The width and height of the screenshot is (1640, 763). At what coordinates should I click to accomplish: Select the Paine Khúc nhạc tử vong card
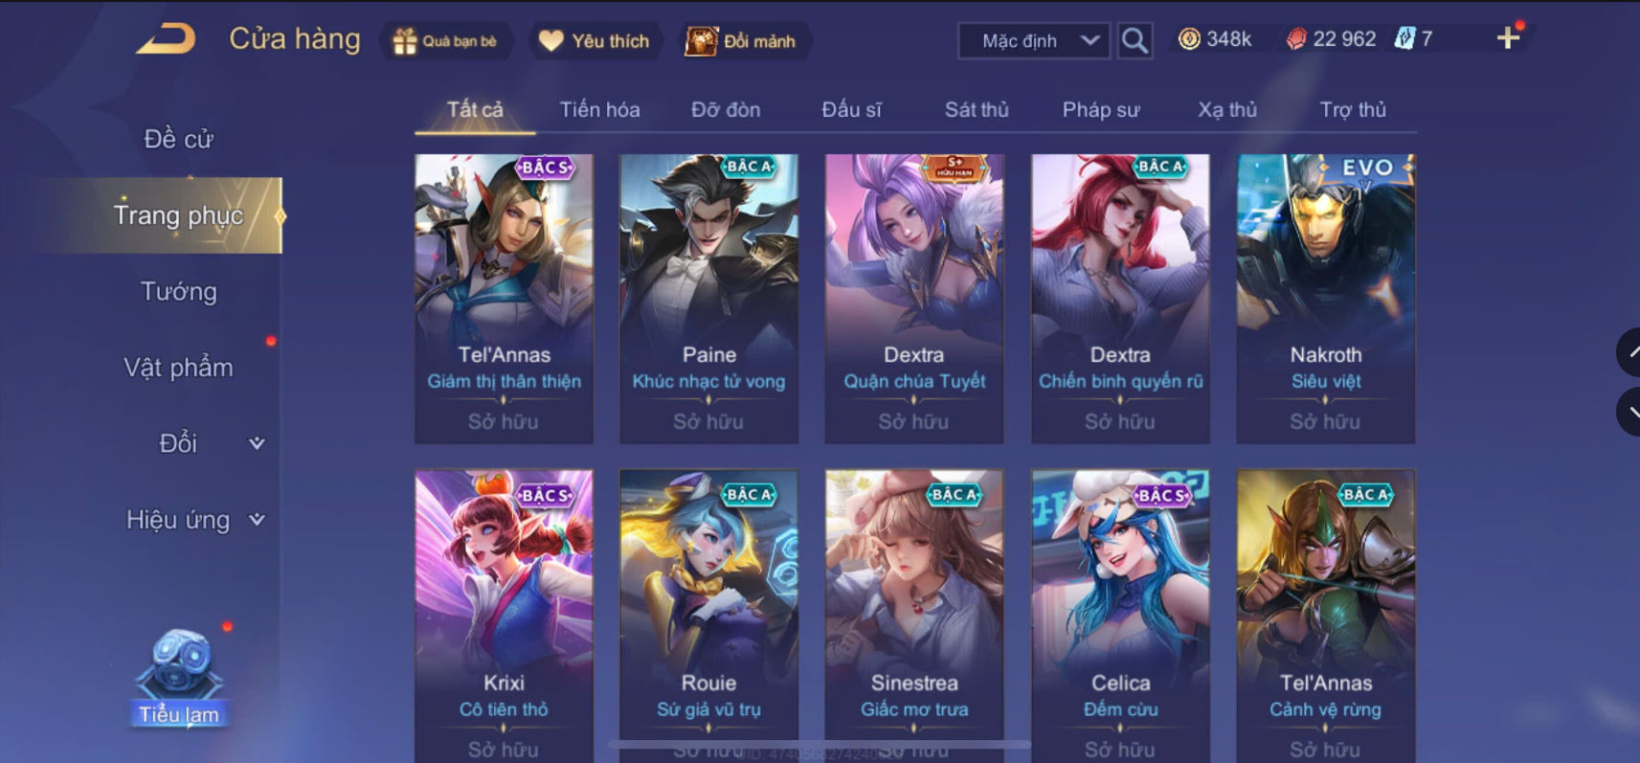coord(708,299)
